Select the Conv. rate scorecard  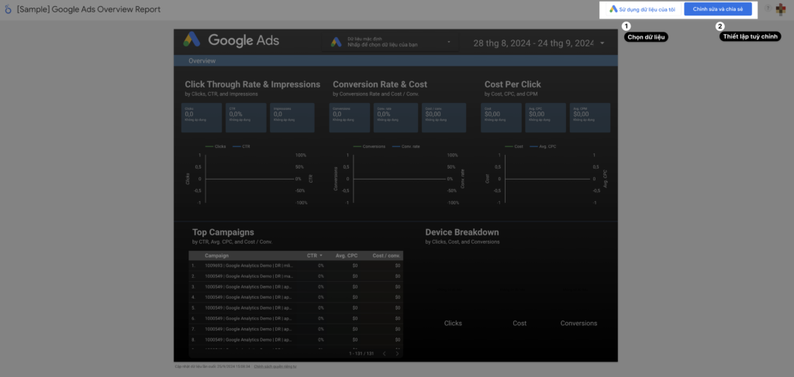pyautogui.click(x=395, y=118)
